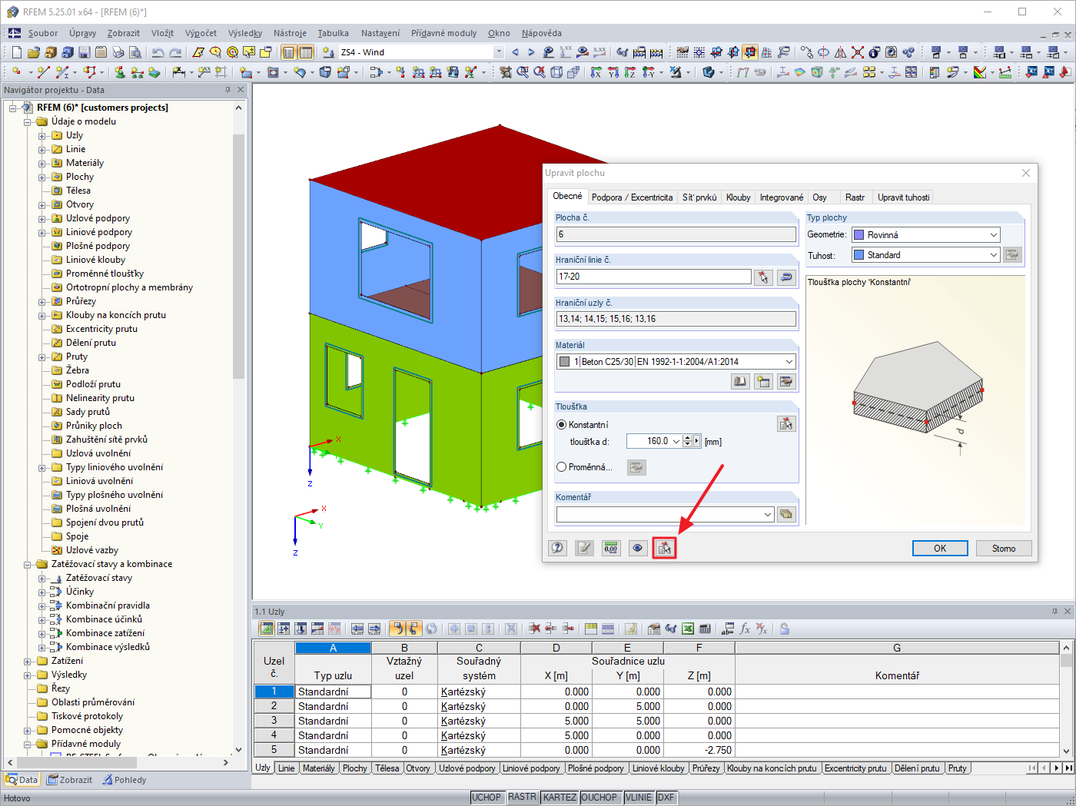Select the Konstantní thickness radio button
This screenshot has width=1076, height=806.
pyautogui.click(x=561, y=424)
